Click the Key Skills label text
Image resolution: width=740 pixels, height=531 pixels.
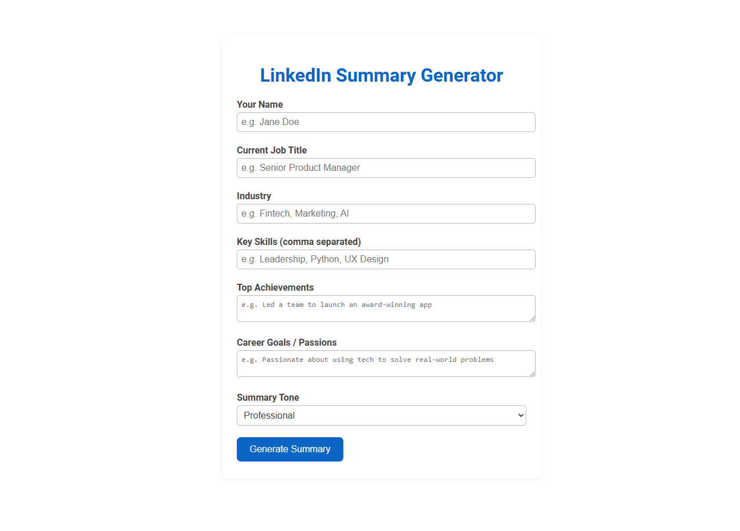click(299, 241)
